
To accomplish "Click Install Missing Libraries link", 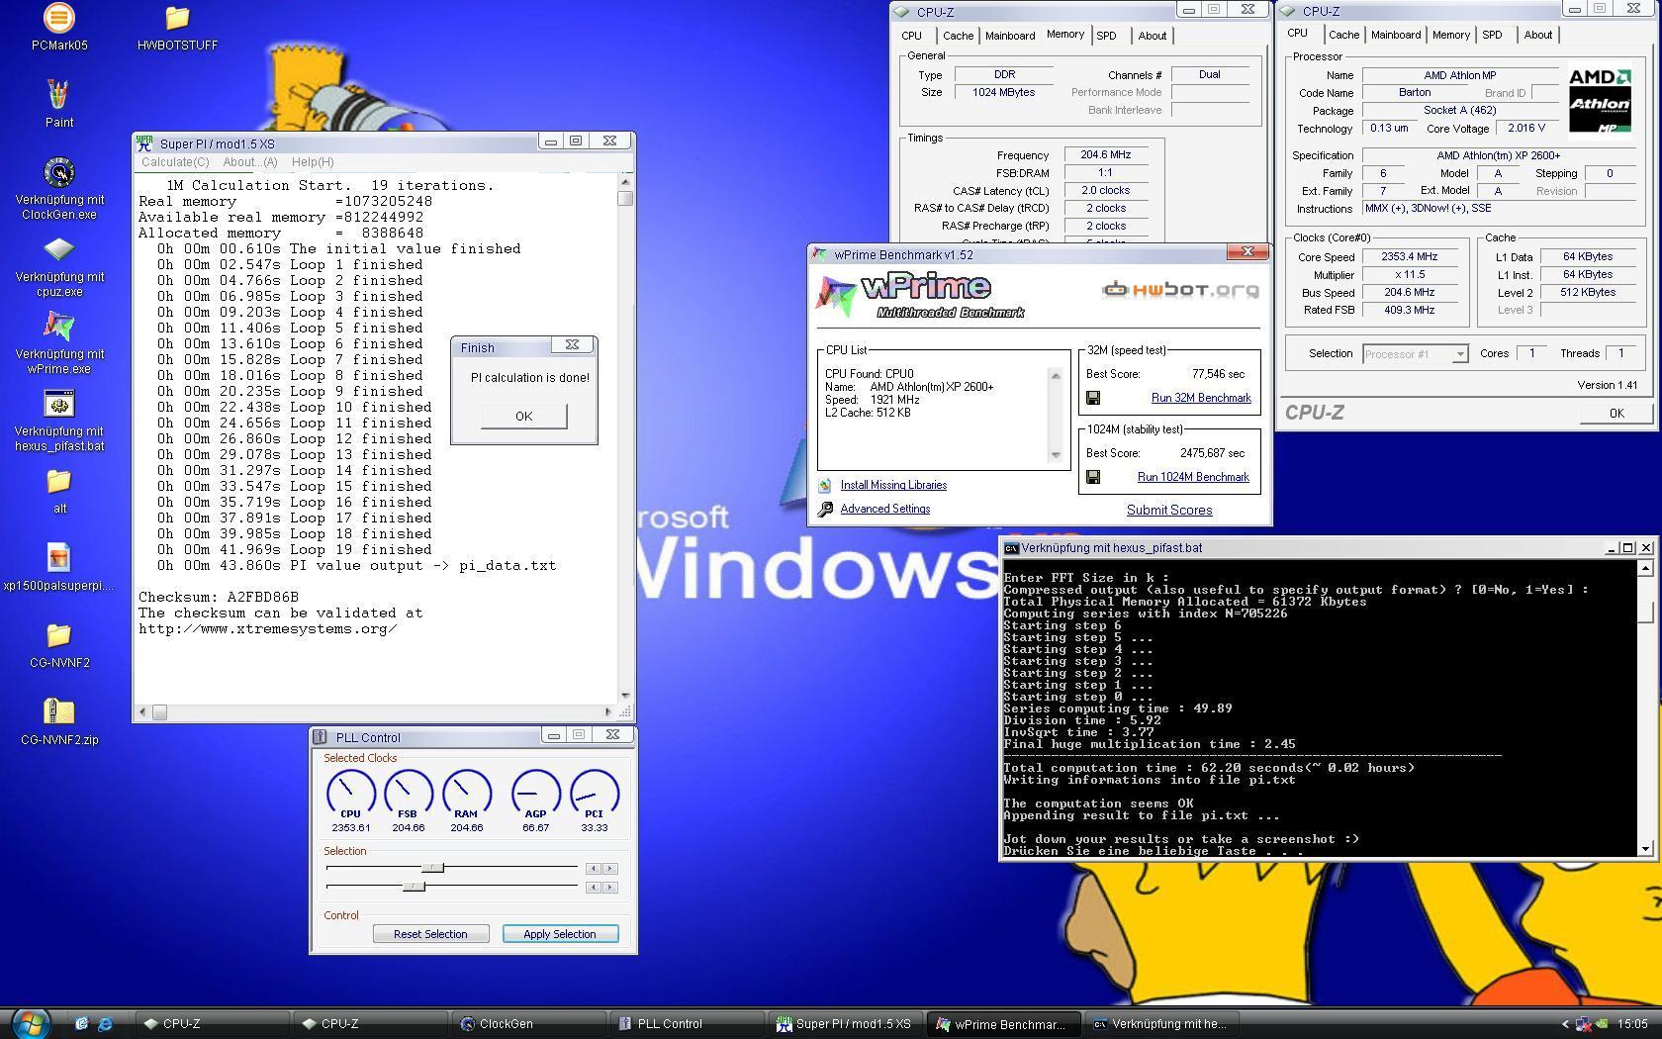I will pyautogui.click(x=893, y=485).
